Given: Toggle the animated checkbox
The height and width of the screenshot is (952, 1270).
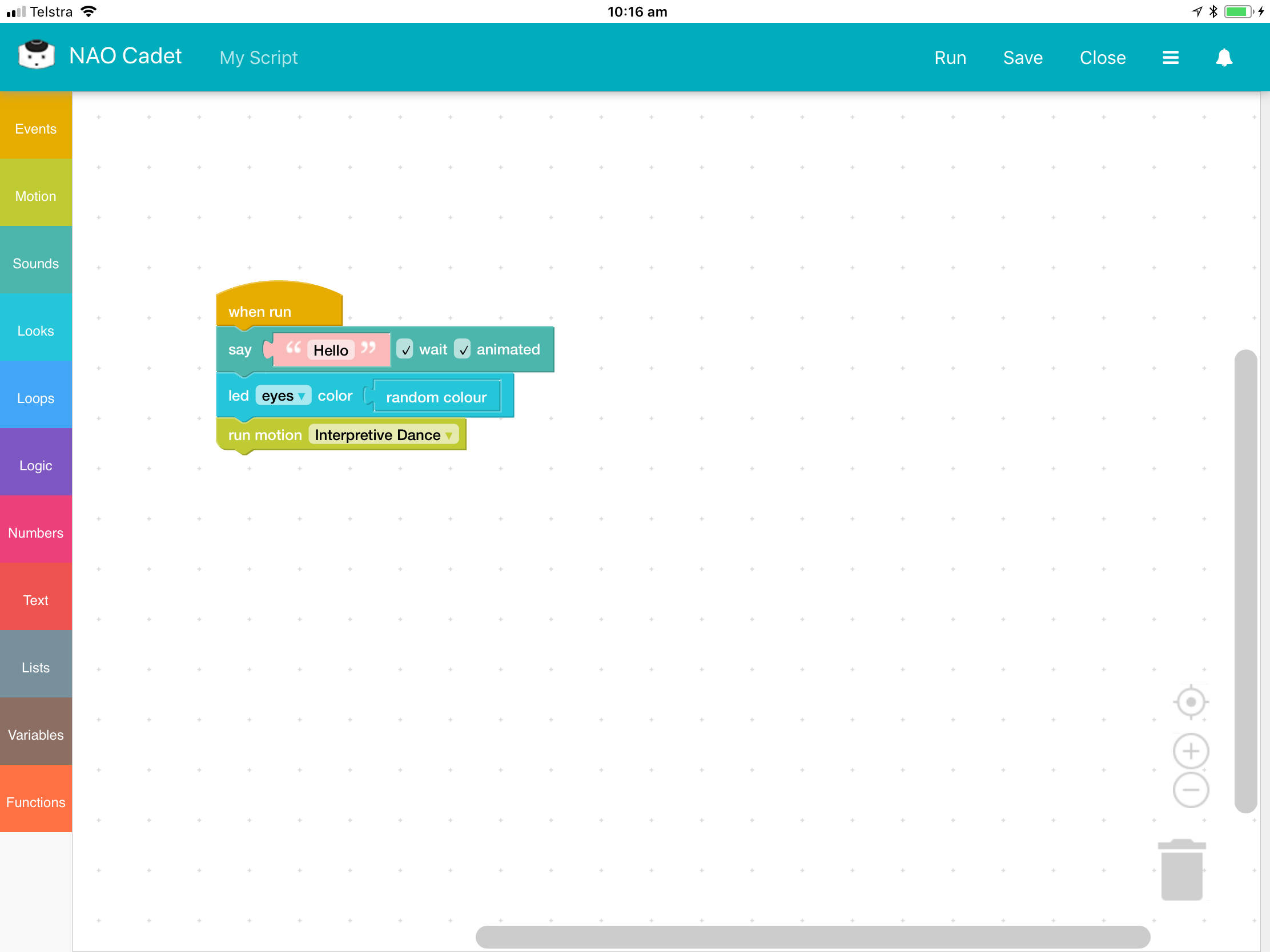Looking at the screenshot, I should (462, 349).
